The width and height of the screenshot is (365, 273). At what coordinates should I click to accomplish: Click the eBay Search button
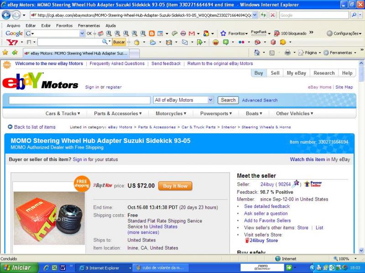tap(228, 100)
